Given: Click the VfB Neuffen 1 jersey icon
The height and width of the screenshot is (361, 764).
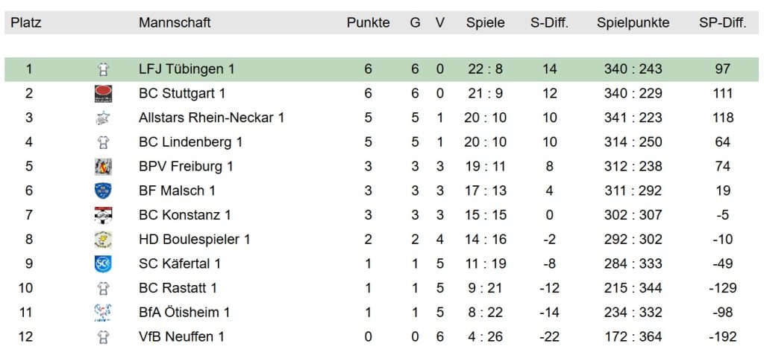Looking at the screenshot, I should coord(103,336).
